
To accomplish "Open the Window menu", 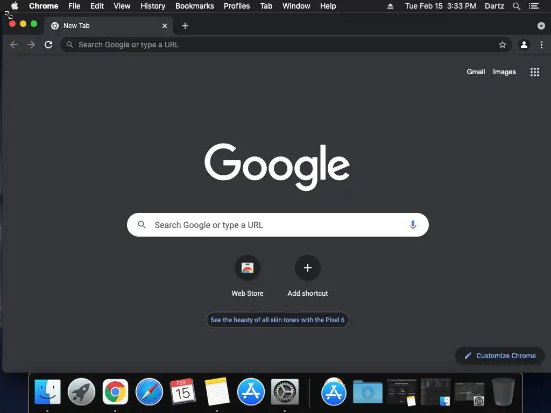I will click(x=296, y=6).
